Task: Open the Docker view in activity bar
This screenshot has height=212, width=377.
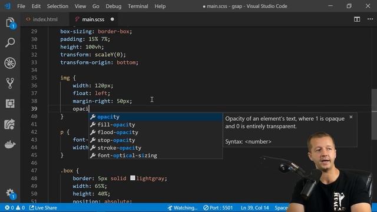Action: (10, 144)
